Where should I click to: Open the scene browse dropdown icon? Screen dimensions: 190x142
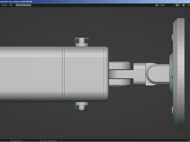[x=157, y=5]
